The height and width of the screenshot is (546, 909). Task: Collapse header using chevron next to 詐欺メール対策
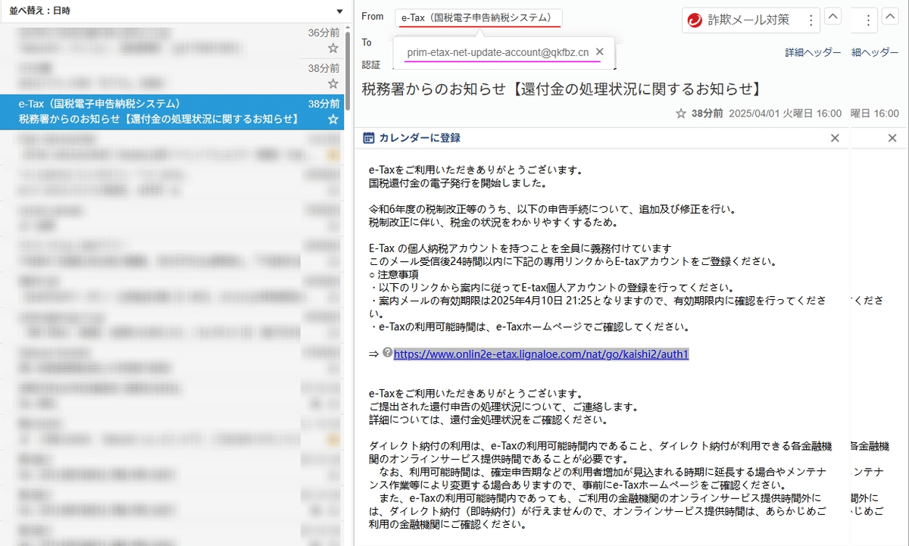pyautogui.click(x=832, y=17)
